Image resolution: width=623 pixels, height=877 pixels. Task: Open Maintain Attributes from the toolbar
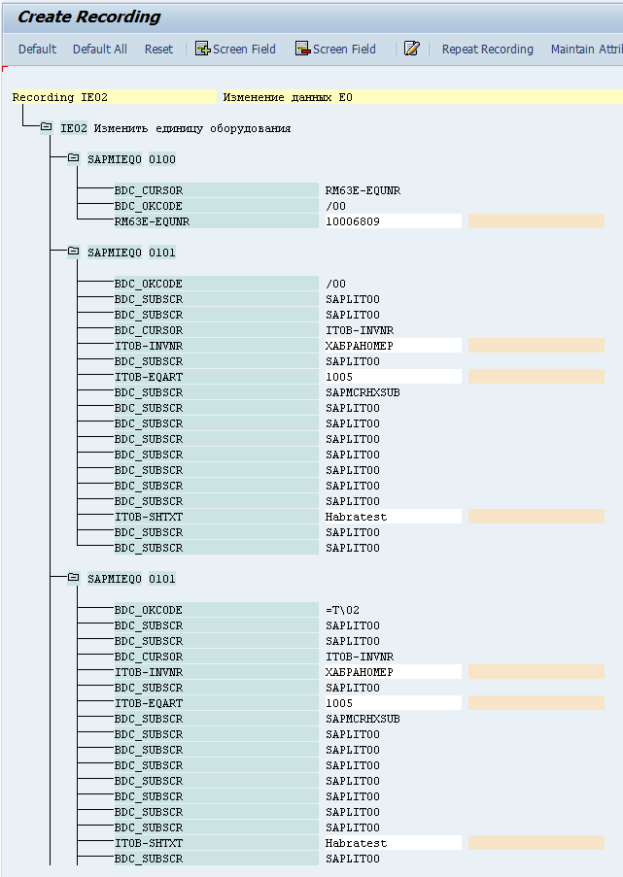586,49
